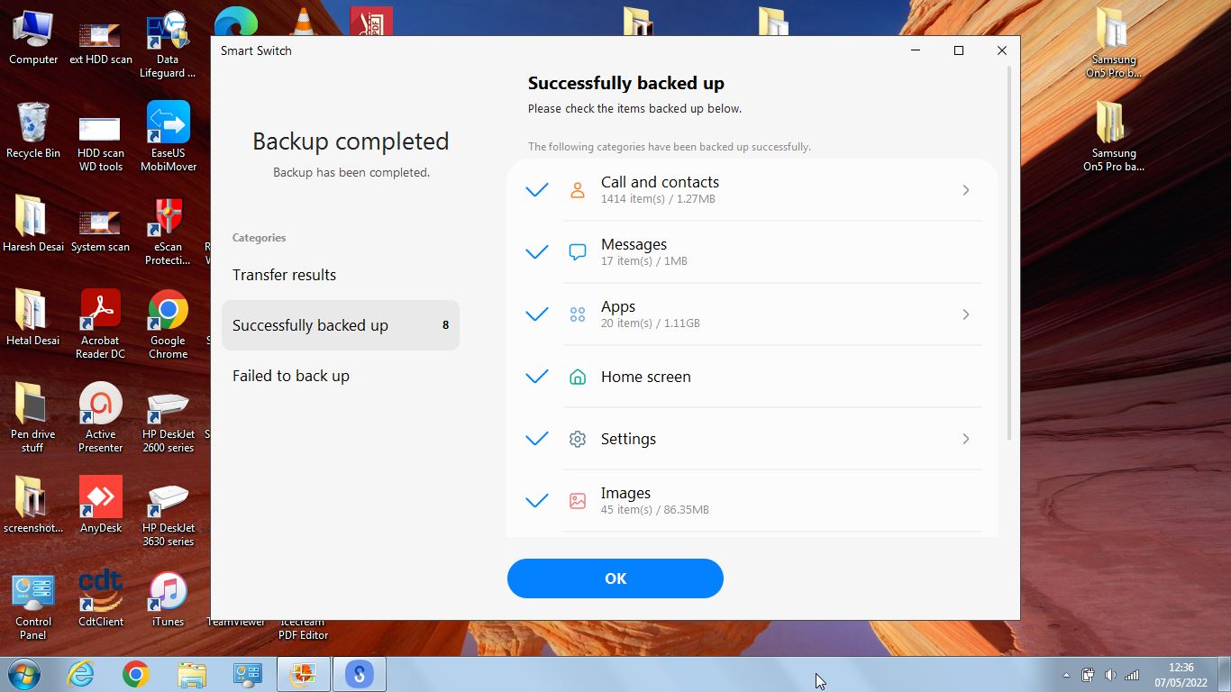
Task: Select the EaseUS MobiMover shortcut
Action: [168, 138]
